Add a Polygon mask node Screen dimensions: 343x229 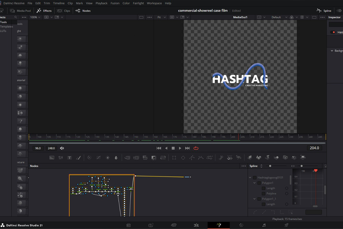point(192,157)
